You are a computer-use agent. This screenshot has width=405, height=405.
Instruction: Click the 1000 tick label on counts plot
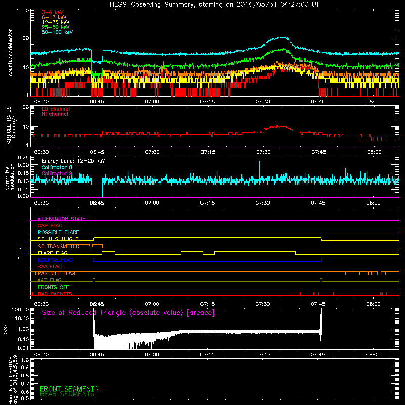coord(23,11)
